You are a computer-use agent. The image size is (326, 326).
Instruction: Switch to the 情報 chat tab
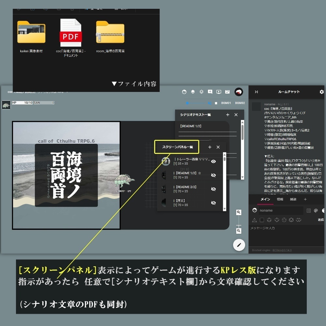(280, 200)
